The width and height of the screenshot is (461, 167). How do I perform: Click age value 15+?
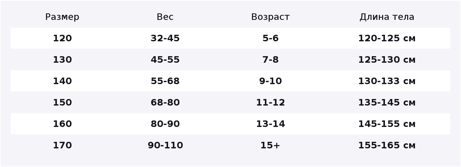tap(270, 145)
